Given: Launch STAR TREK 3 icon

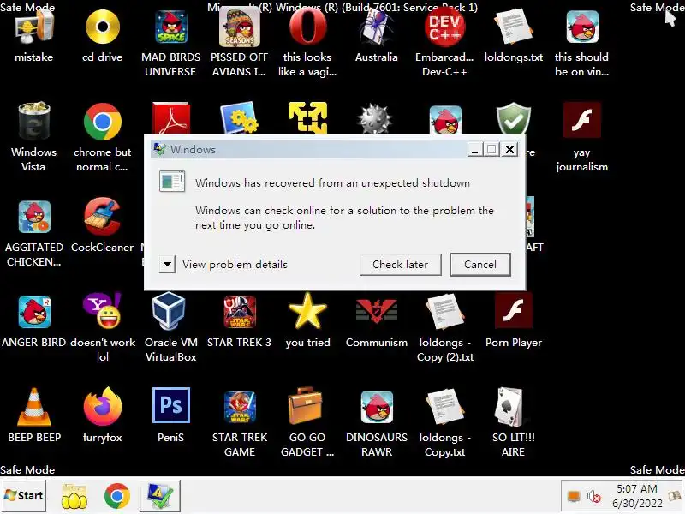Looking at the screenshot, I should pyautogui.click(x=240, y=312).
